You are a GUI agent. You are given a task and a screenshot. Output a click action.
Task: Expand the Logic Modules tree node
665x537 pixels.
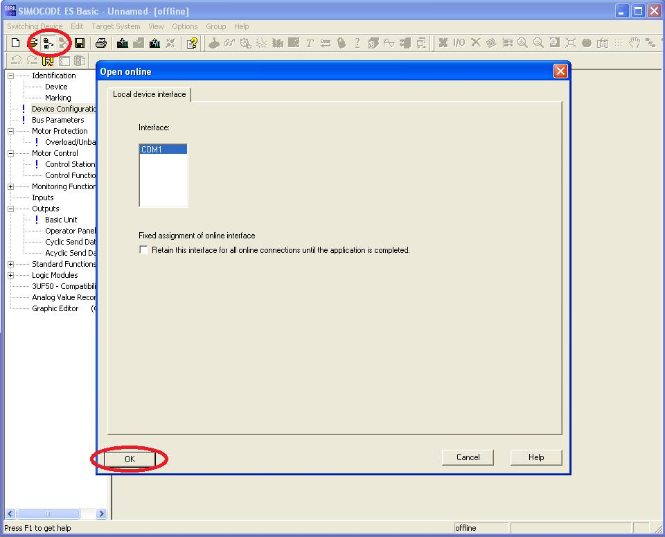10,275
